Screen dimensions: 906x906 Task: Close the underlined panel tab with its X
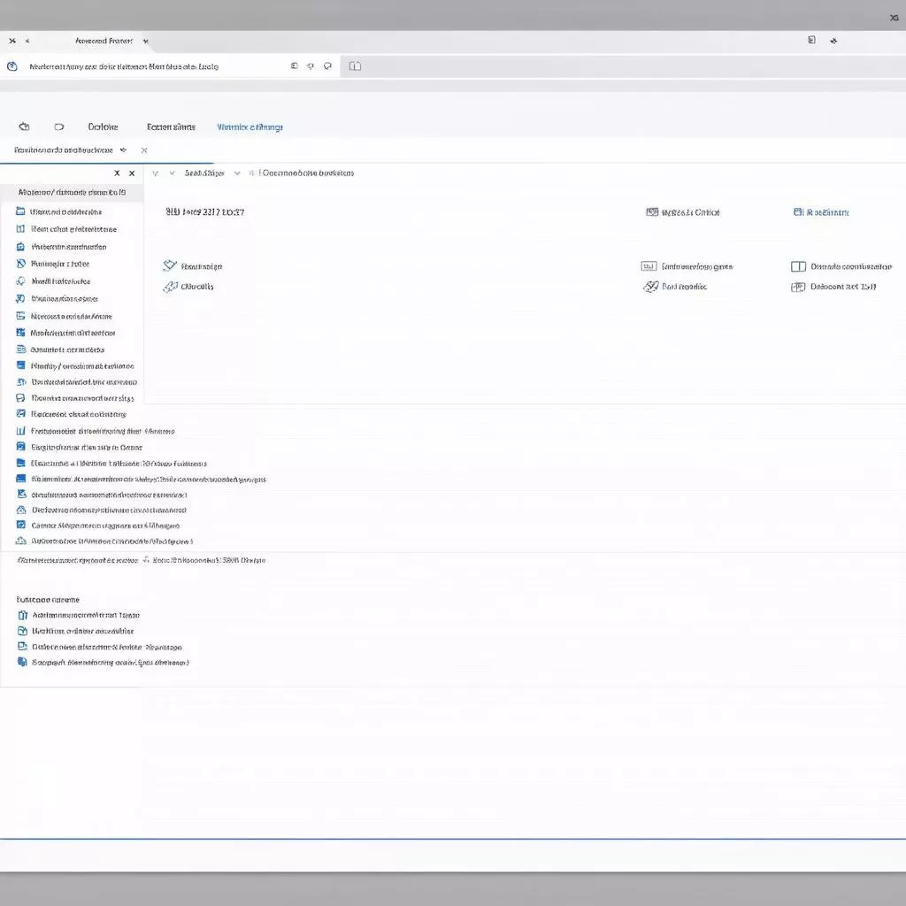[144, 150]
